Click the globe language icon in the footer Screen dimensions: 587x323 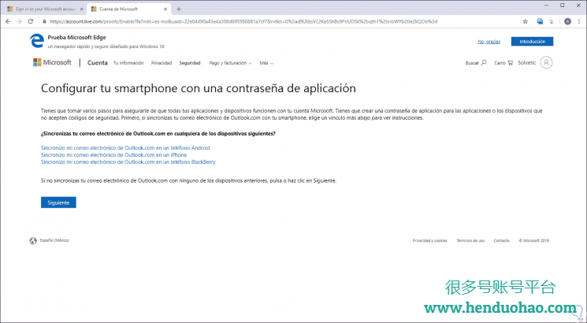point(33,240)
